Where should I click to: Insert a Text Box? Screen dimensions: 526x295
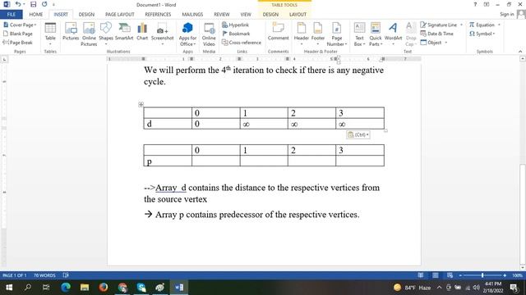point(359,34)
